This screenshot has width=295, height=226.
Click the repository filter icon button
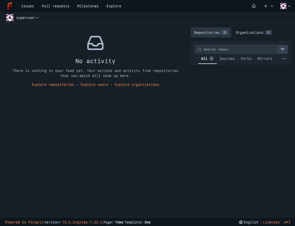pos(283,49)
